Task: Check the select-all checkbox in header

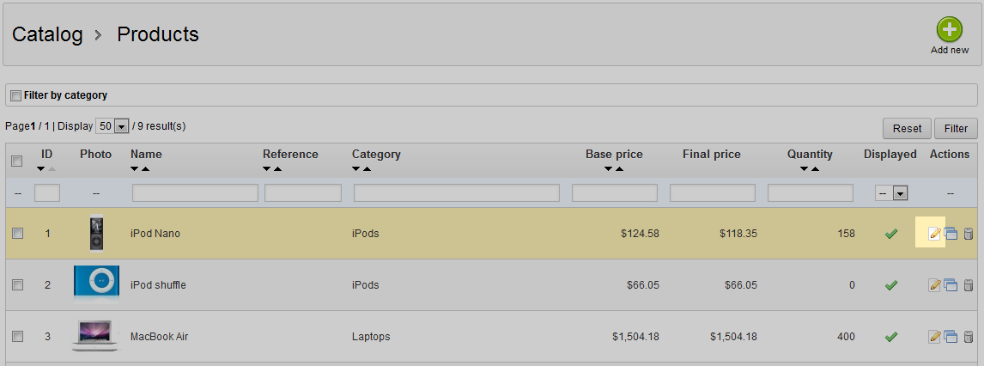Action: 17,162
